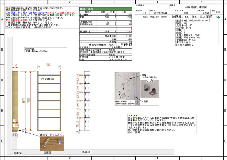Click the [樹種] 節有りパイン材 line
This screenshot has height=160, width=227.
188,37
